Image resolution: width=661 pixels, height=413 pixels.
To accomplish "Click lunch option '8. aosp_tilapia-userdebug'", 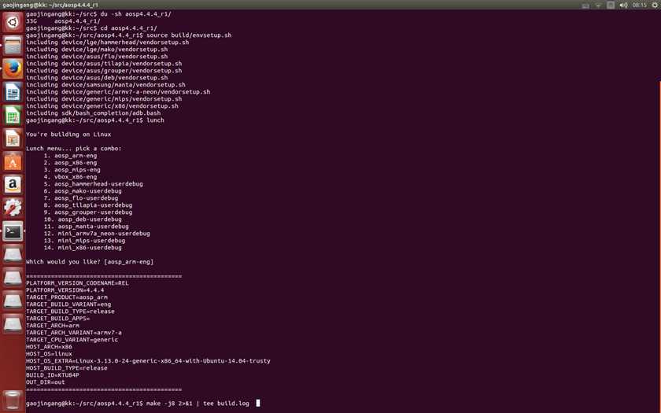I will click(x=88, y=205).
